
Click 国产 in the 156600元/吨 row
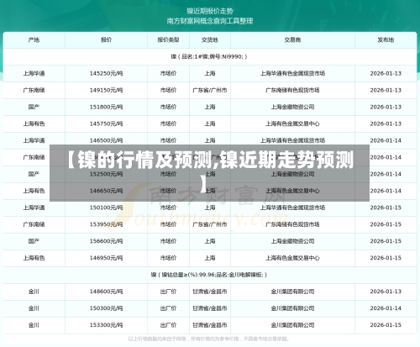34,241
